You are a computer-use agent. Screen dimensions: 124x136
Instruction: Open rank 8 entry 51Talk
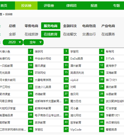coord(110,59)
